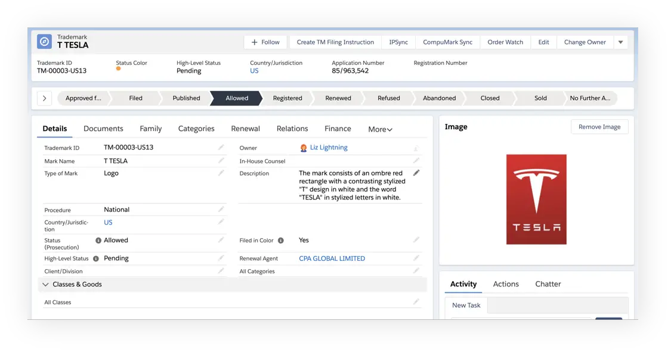Click the Trademark app icon in the header

[45, 41]
